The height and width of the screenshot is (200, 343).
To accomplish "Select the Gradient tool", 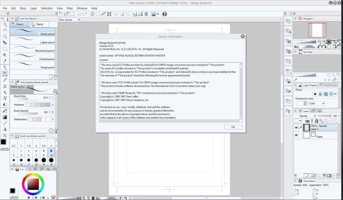I will (x=5, y=117).
